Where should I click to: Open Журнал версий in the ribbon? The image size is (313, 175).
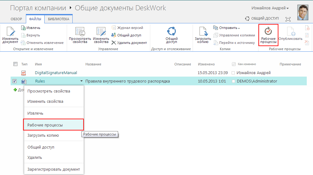tap(127, 28)
